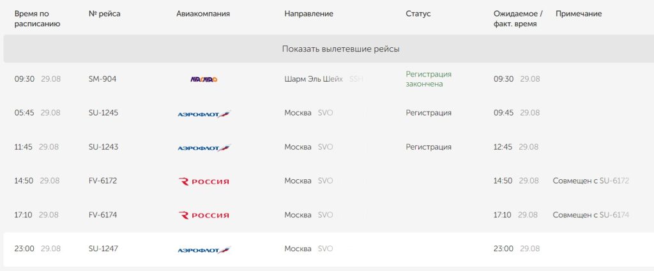Click the Шарм Эль Шейх destination
Screen dimensions: 654x271
point(314,78)
